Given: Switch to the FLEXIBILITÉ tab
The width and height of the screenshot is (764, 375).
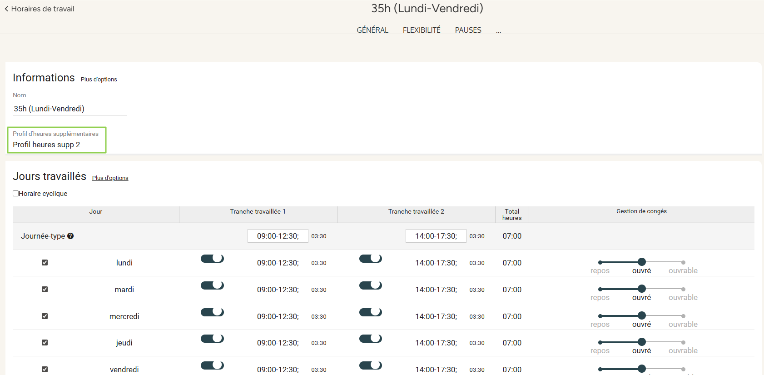Looking at the screenshot, I should [421, 30].
